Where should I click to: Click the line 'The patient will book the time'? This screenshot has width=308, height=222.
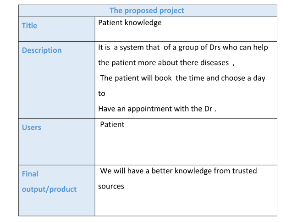click(x=183, y=78)
